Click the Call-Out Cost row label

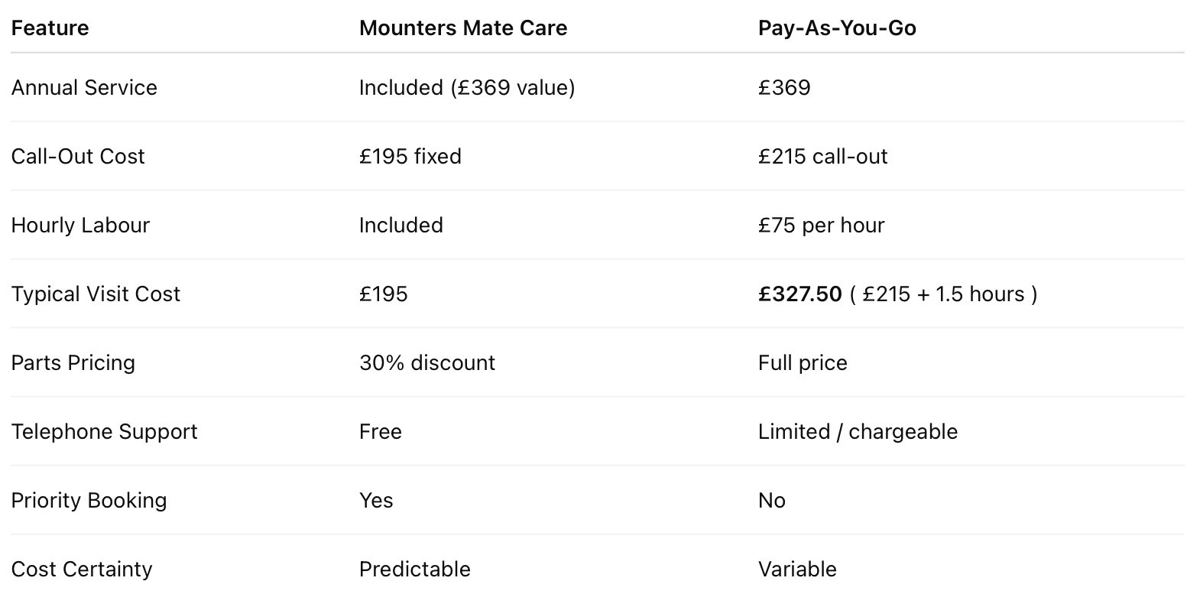78,157
